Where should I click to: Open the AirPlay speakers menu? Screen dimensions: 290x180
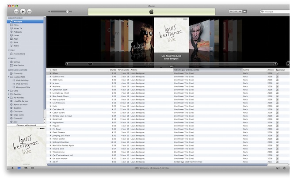(x=278, y=168)
